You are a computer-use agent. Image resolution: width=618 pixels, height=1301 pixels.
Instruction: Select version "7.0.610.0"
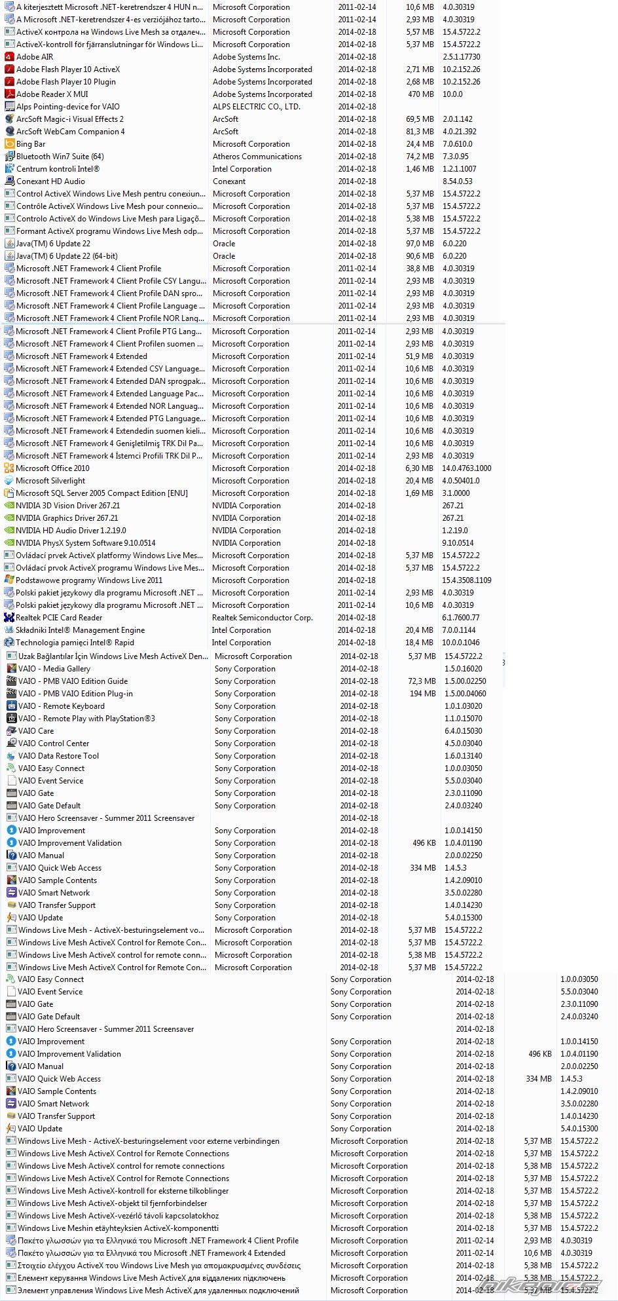[458, 144]
